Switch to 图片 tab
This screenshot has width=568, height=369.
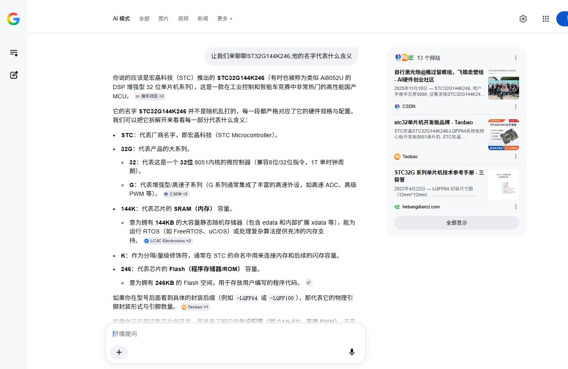tap(163, 19)
